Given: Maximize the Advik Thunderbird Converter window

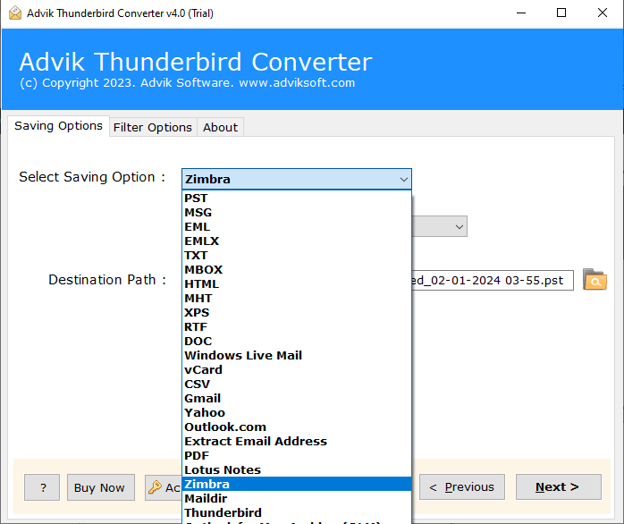Looking at the screenshot, I should tap(561, 13).
